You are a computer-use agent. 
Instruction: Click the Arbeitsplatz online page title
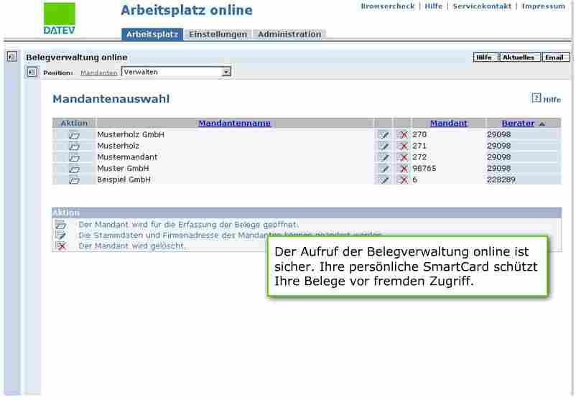click(x=187, y=10)
